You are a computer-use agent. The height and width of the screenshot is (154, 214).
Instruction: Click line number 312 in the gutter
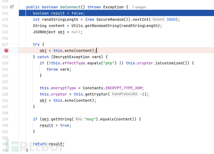tap(5, 13)
